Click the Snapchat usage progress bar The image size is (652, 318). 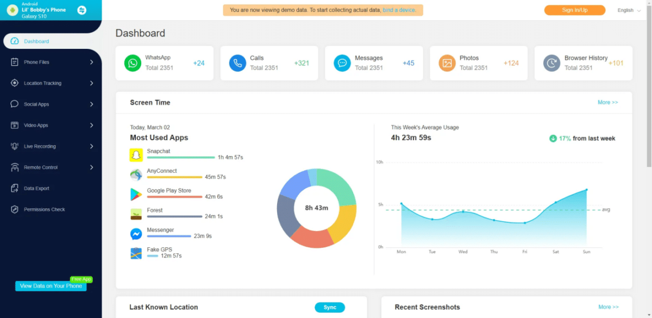[180, 158]
